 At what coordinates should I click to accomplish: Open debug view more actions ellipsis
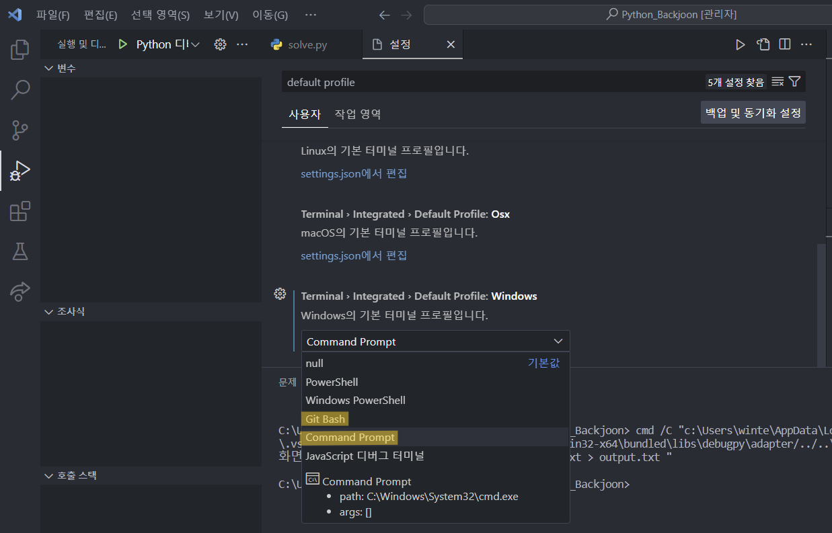[x=243, y=44]
